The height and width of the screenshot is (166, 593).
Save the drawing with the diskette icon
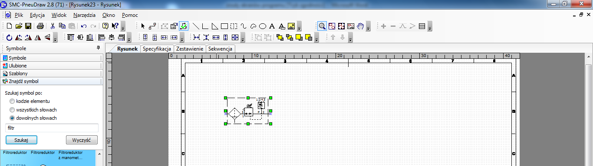pyautogui.click(x=28, y=26)
